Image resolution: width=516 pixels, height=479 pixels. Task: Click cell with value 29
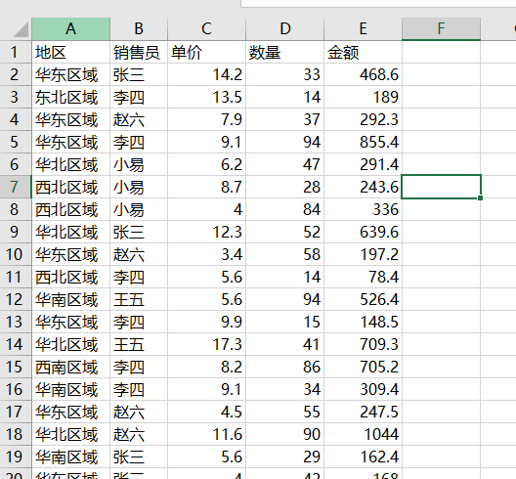284,457
